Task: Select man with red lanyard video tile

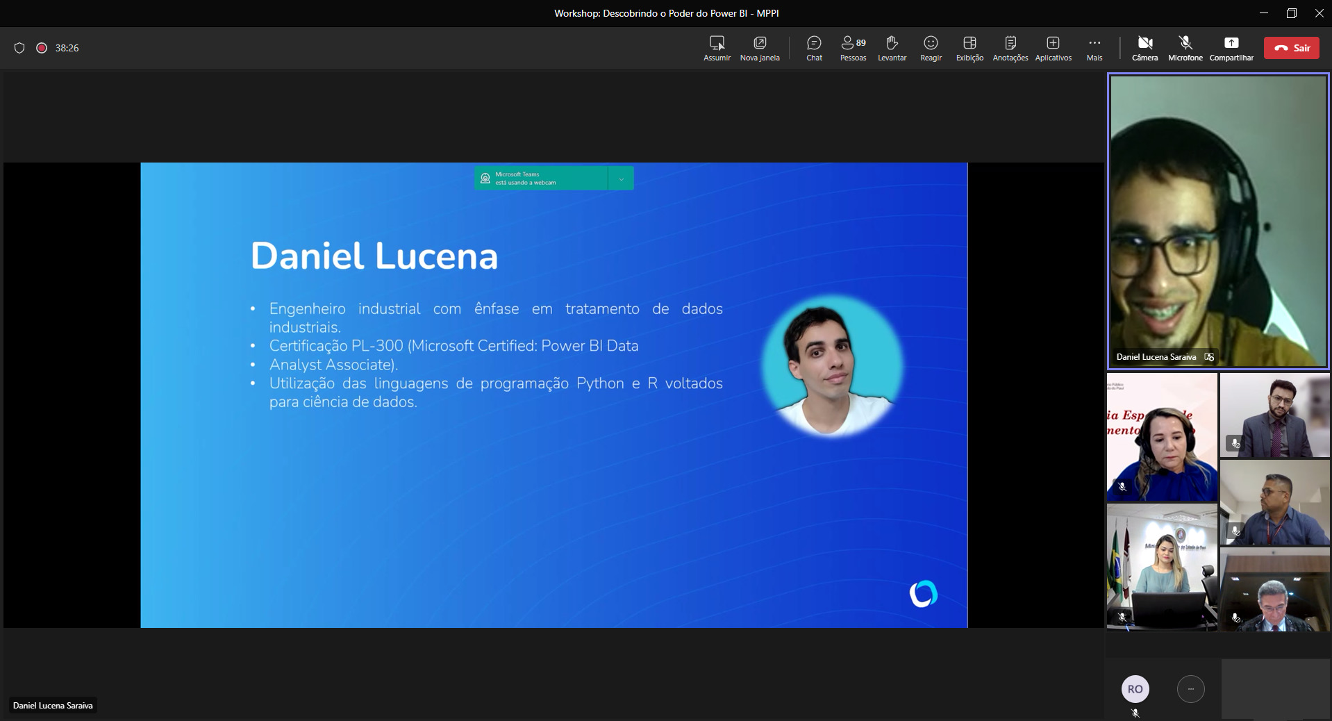Action: [1275, 502]
